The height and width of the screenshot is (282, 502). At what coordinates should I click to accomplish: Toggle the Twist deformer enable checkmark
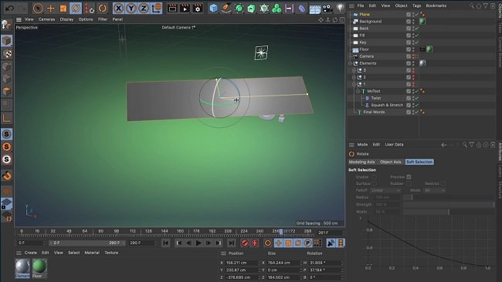pyautogui.click(x=417, y=98)
